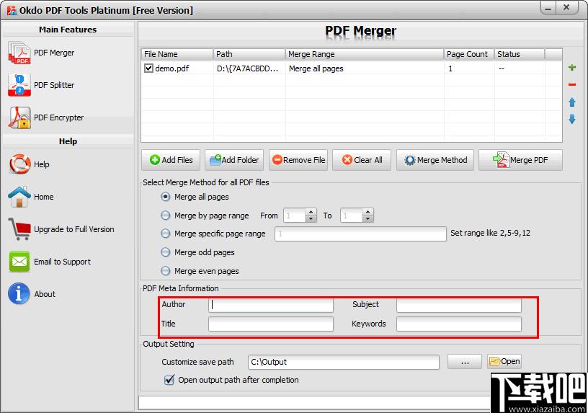
Task: Uncheck the demo.pdf file checkbox
Action: (x=148, y=68)
